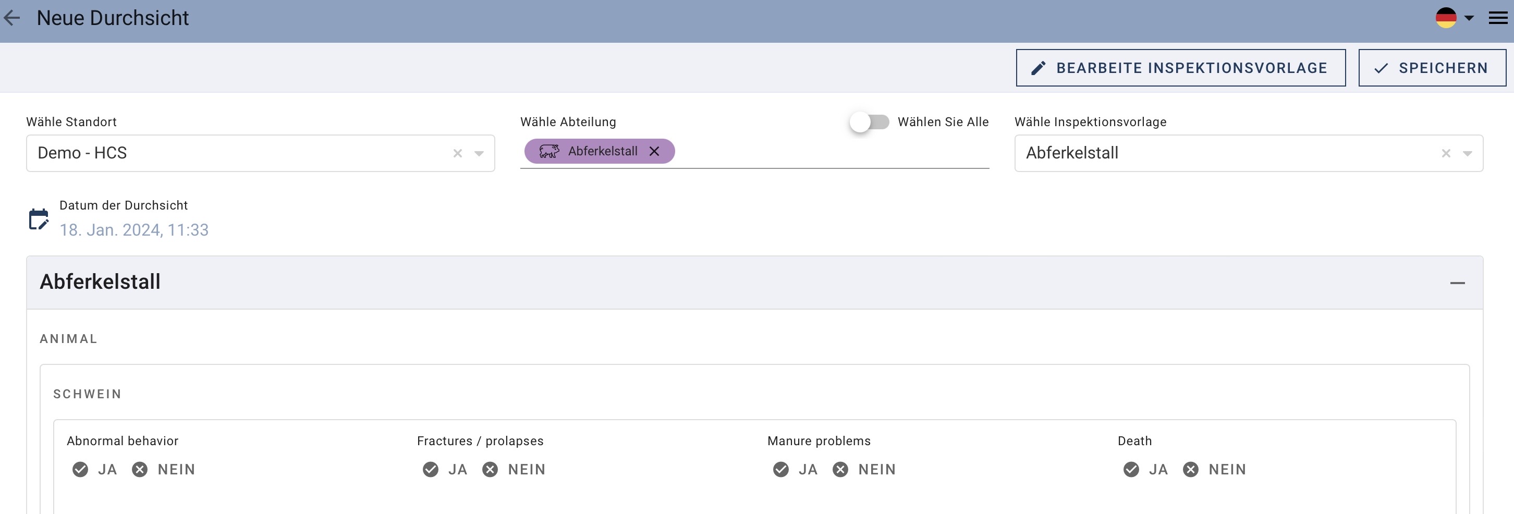This screenshot has height=514, width=1514.
Task: Click the Abferkelstall inspection template field
Action: (x=1248, y=153)
